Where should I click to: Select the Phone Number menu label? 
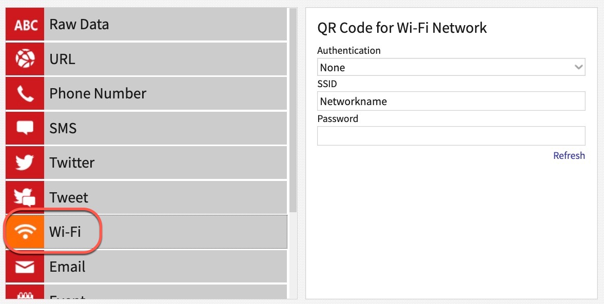pos(98,93)
